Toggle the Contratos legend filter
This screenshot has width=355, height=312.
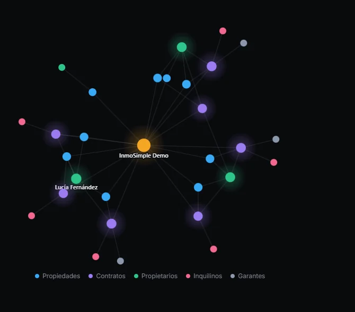(x=107, y=276)
